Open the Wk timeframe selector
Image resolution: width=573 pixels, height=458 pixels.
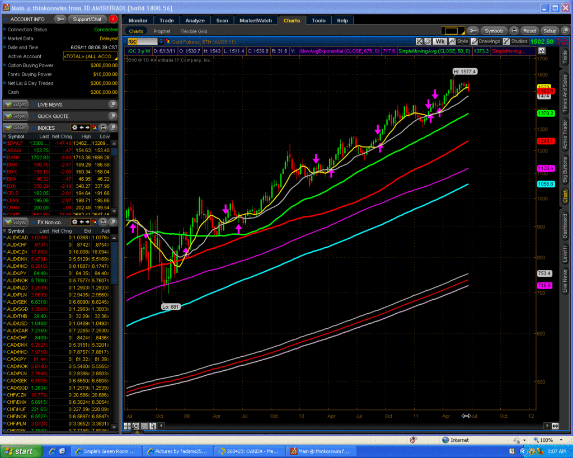click(x=440, y=41)
